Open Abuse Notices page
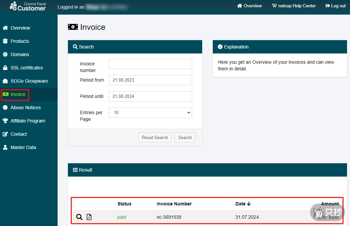Screen dimensions: 350x226 (x=25, y=108)
